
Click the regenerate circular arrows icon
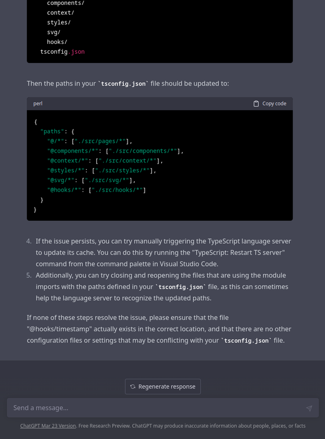(x=133, y=386)
